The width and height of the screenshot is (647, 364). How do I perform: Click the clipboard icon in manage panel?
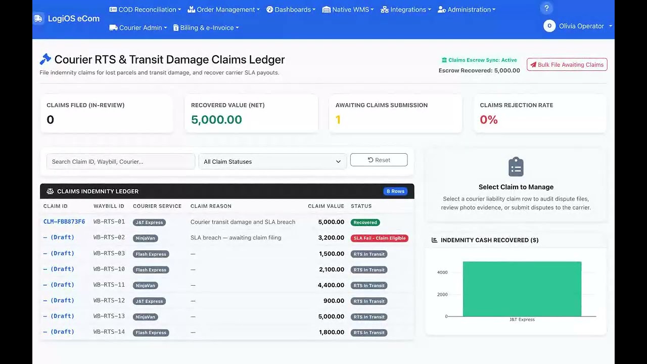[x=516, y=167]
